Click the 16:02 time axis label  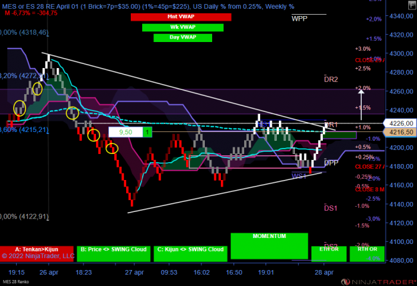click(x=201, y=273)
